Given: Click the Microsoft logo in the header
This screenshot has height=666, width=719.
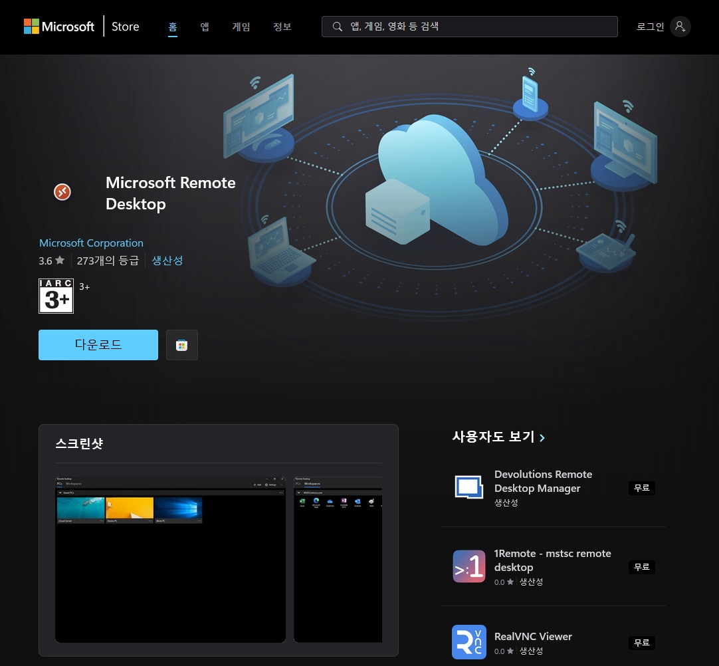Looking at the screenshot, I should 58,26.
